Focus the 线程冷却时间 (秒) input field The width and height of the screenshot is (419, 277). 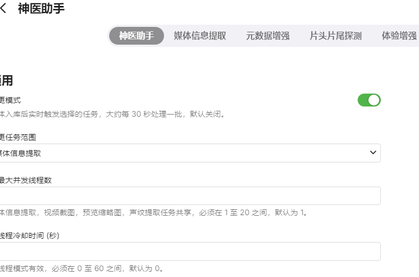coord(188,251)
